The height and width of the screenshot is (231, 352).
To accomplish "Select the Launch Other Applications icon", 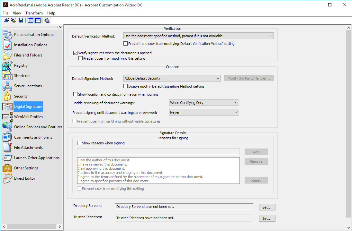I will [x=7, y=158].
